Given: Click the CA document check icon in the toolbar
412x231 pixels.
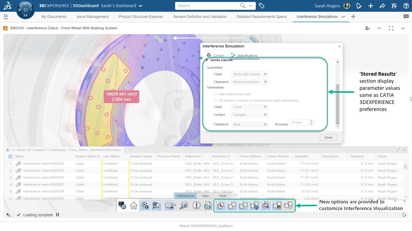Looking at the screenshot, I should pyautogui.click(x=208, y=205).
